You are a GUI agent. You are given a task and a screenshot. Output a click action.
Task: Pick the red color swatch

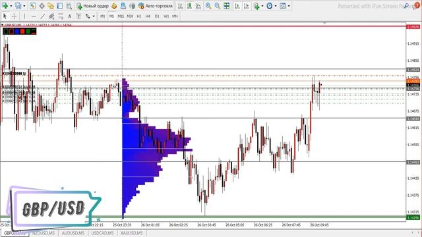[22, 32]
